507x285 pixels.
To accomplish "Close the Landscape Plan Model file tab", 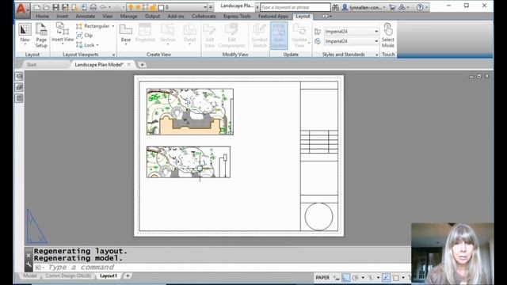I will tap(128, 65).
